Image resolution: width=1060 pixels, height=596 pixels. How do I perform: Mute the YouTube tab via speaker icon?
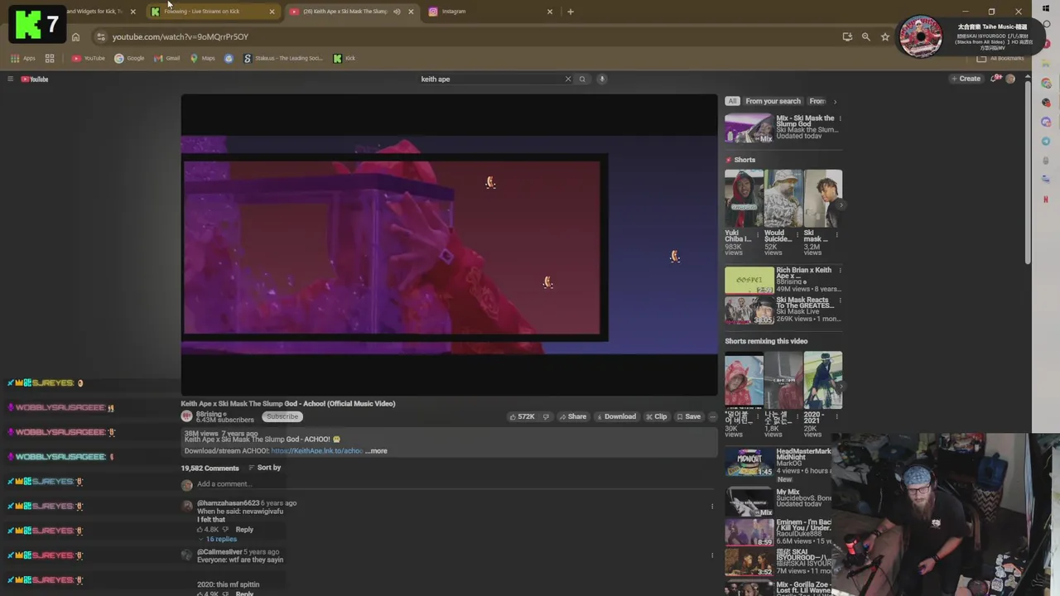[397, 12]
